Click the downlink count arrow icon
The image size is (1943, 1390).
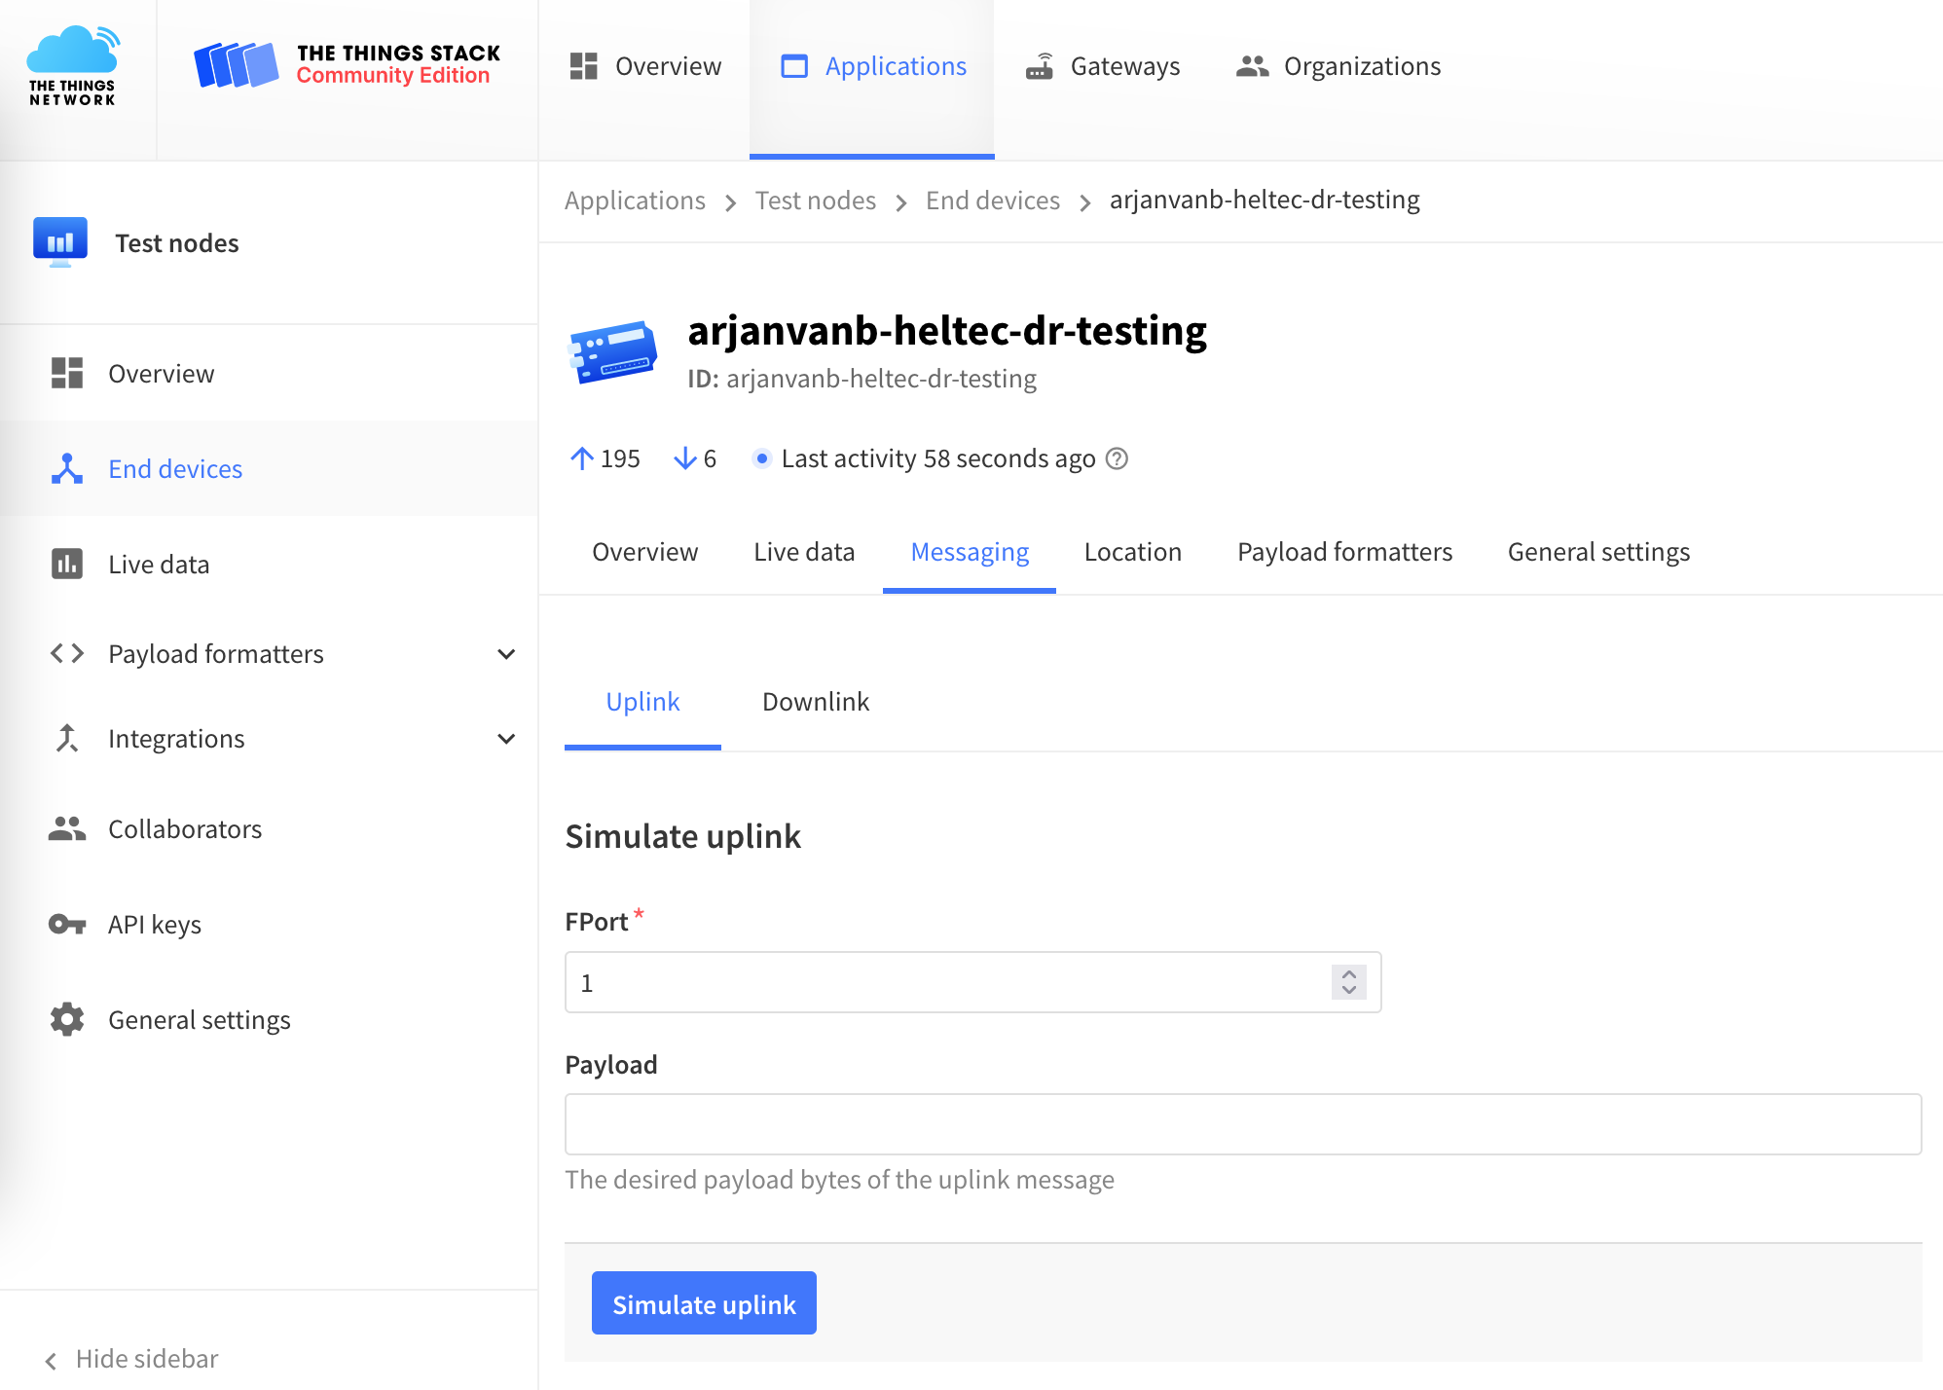tap(685, 458)
